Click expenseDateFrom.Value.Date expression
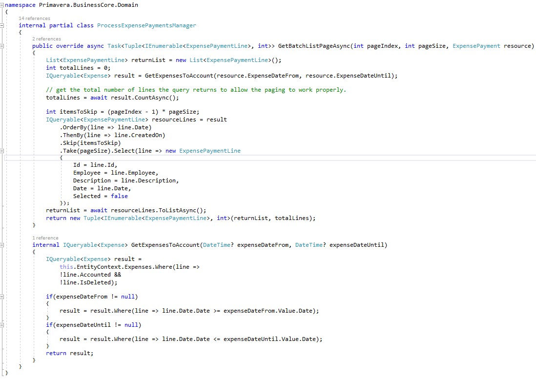 [268, 311]
